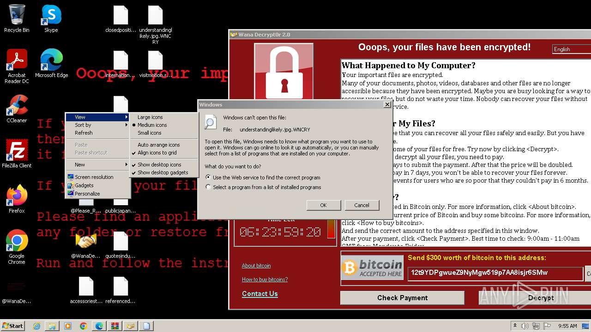Screen dimensions: 591x332
Task: Click the red time-left progress bar
Action: pos(331,229)
